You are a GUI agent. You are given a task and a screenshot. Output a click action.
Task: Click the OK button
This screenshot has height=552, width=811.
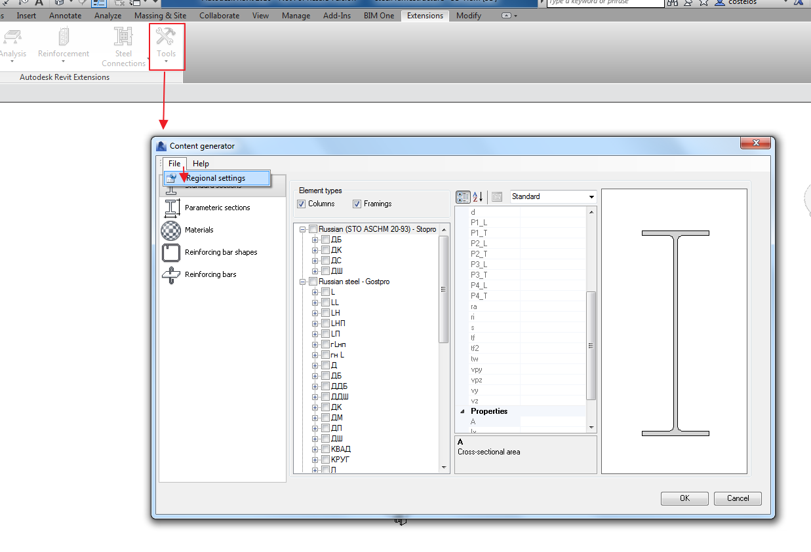(684, 498)
